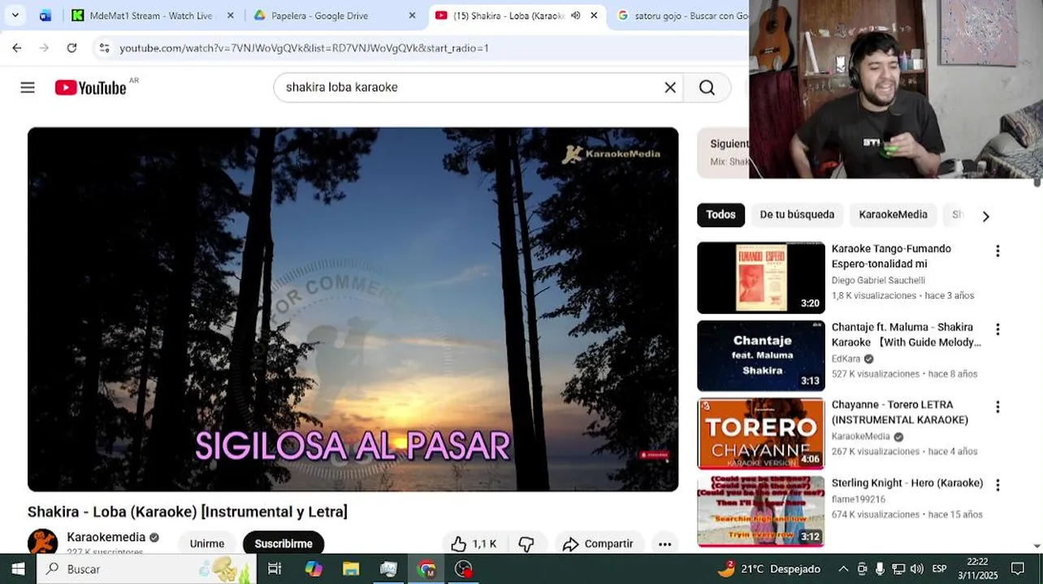1043x584 pixels.
Task: Click the browser address bar URL
Action: [x=304, y=48]
